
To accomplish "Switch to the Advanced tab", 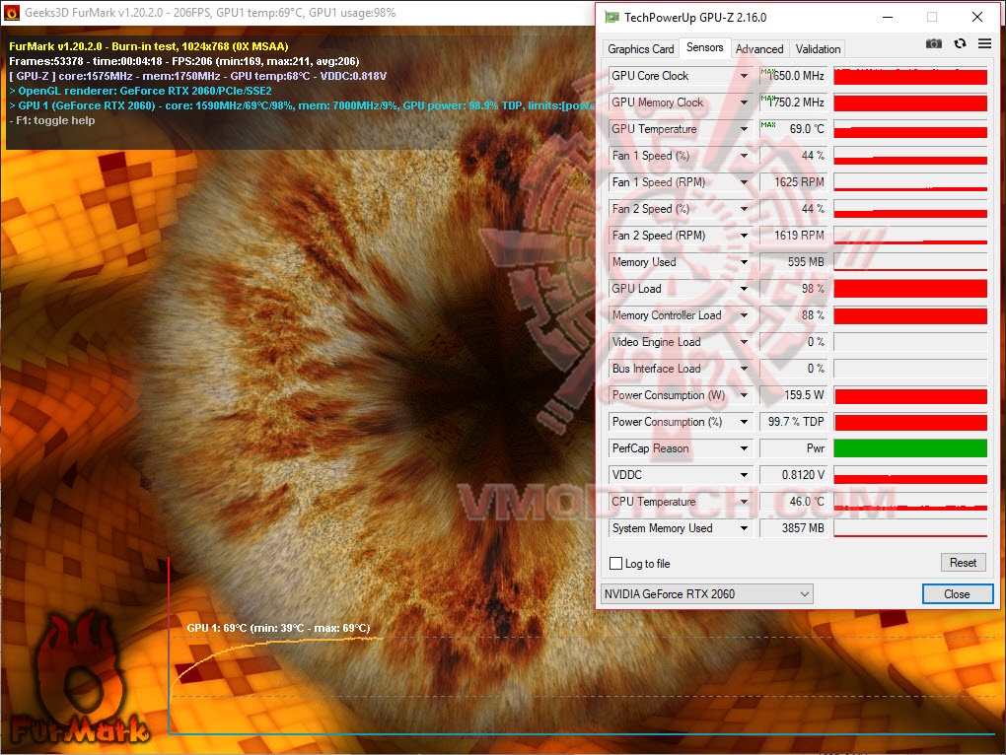I will 759,48.
